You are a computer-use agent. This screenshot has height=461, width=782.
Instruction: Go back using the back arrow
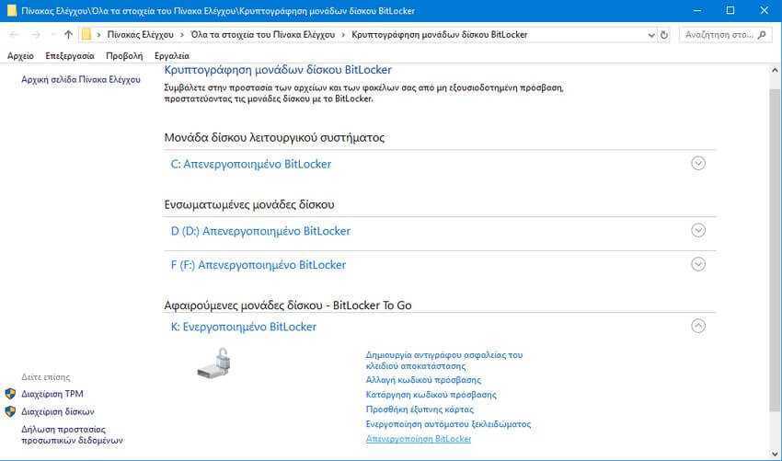tap(14, 34)
